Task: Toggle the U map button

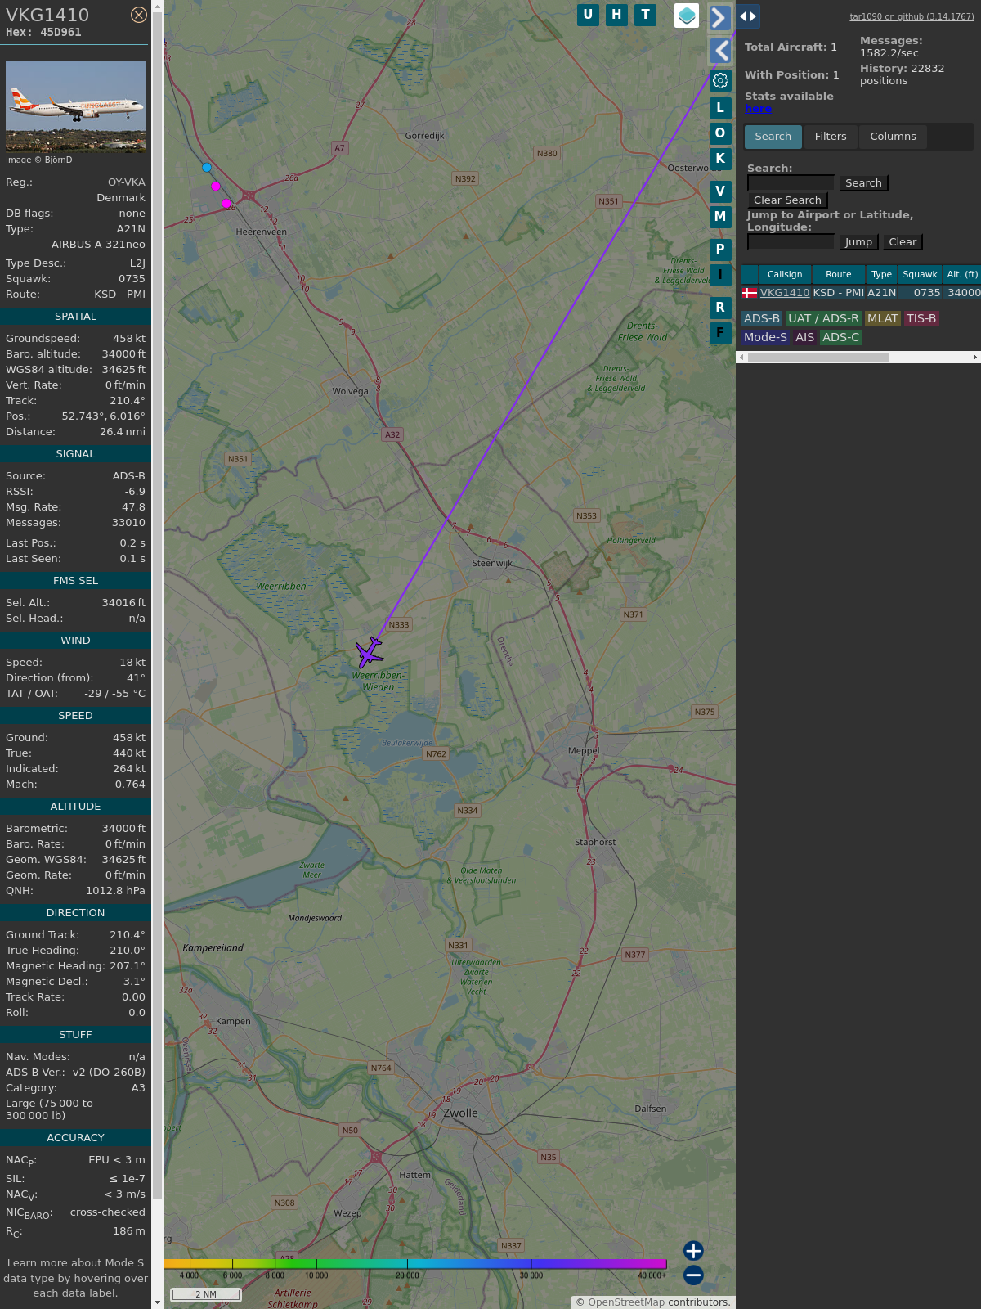Action: point(588,15)
